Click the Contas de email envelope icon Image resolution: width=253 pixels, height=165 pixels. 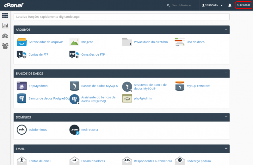click(x=22, y=161)
